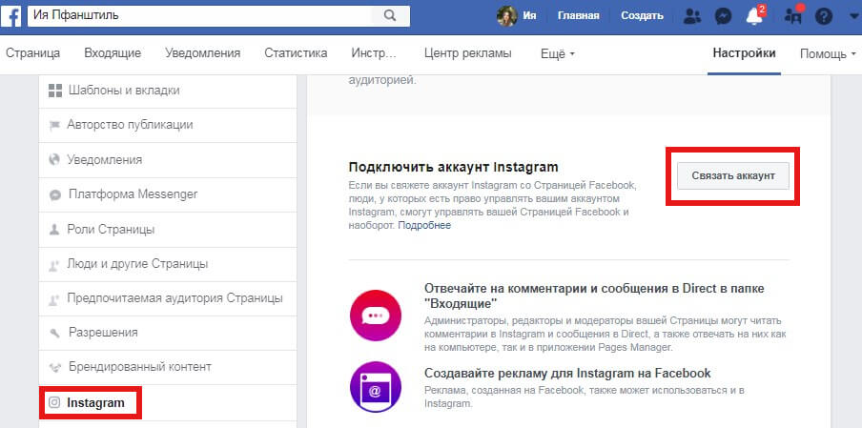Viewport: 862px width, 428px height.
Task: Click the wrench icon beside Разрешения
Action: 53,333
